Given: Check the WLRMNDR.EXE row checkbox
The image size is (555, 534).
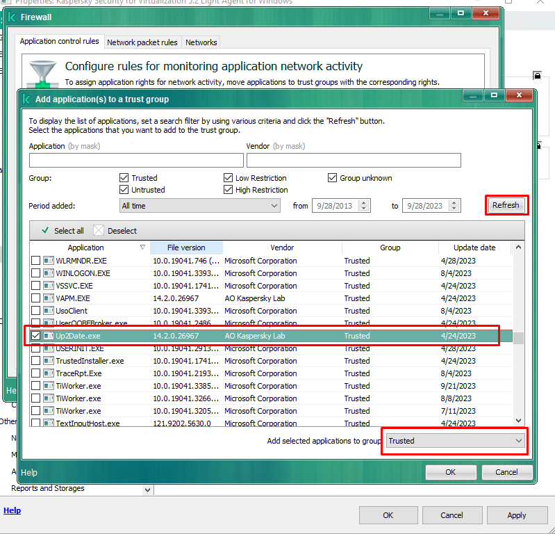Looking at the screenshot, I should pos(35,261).
